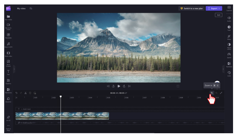
Task: Add text to the timeline track
Action: point(120,109)
